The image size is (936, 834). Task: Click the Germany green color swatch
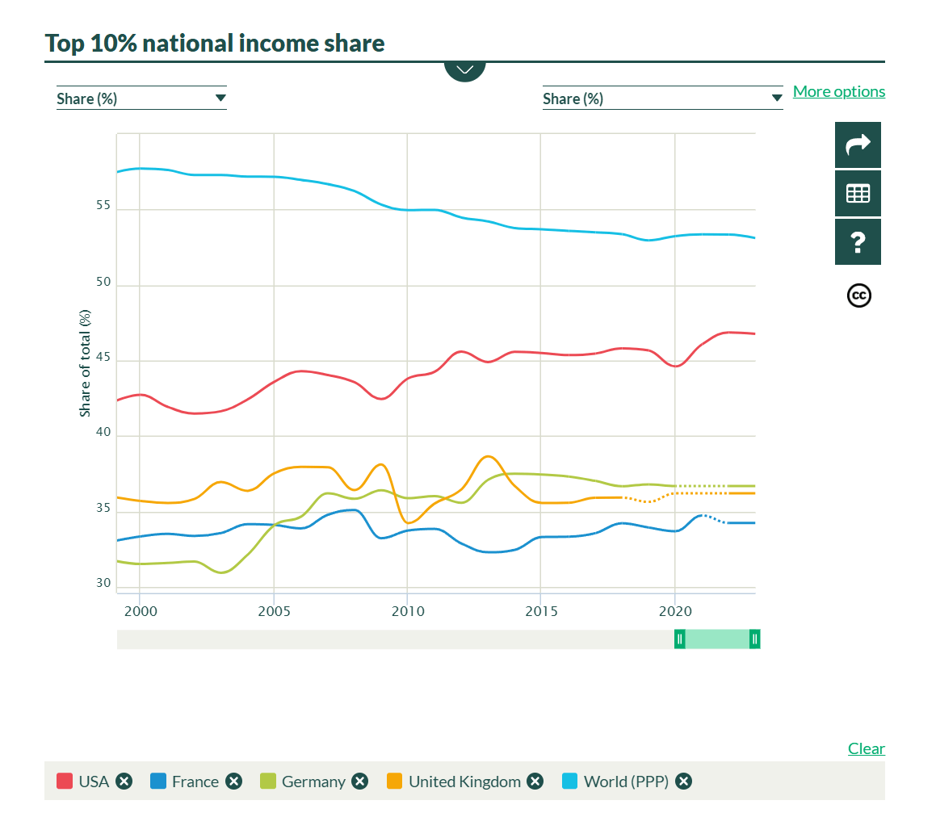click(268, 782)
